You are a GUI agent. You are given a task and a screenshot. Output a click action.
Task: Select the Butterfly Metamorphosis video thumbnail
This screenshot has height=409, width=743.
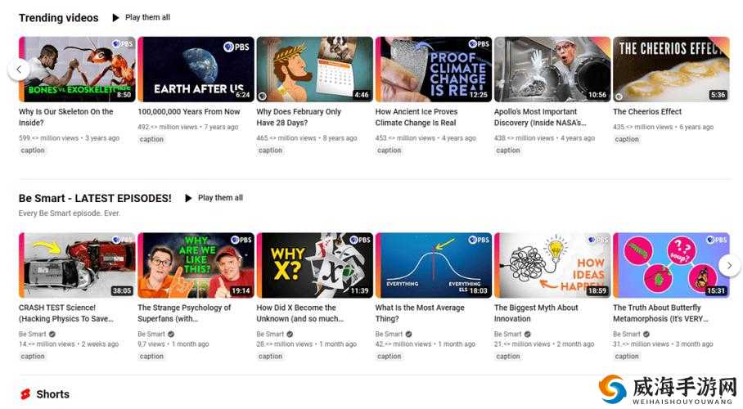pyautogui.click(x=670, y=265)
